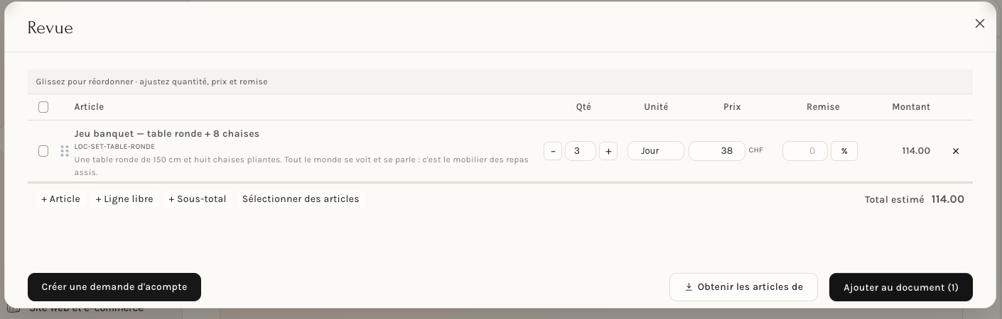This screenshot has width=1002, height=319.
Task: Click the price field showing 38
Action: 717,151
